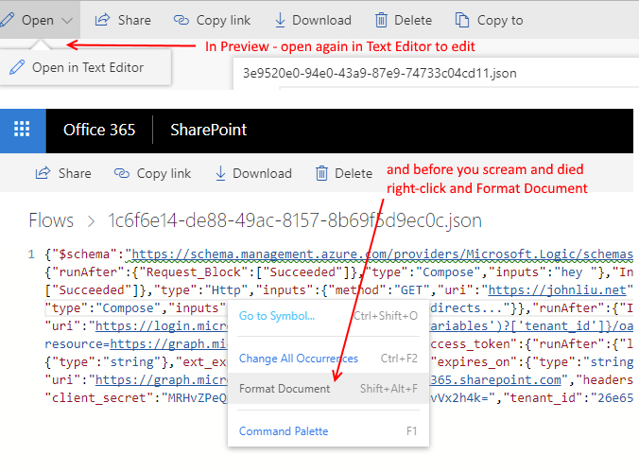Image resolution: width=639 pixels, height=473 pixels.
Task: Navigate to Flows breadcrumb link
Action: 50,220
